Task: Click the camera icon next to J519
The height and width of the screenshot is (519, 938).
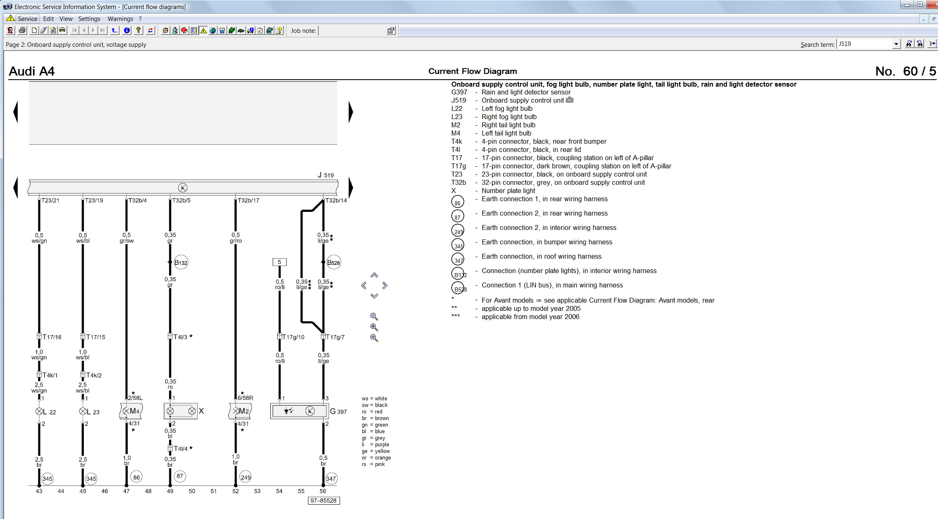Action: (570, 100)
